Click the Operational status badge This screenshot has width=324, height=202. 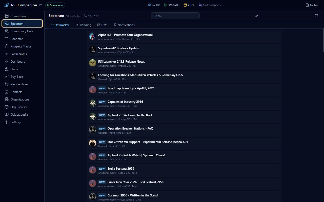(x=55, y=5)
